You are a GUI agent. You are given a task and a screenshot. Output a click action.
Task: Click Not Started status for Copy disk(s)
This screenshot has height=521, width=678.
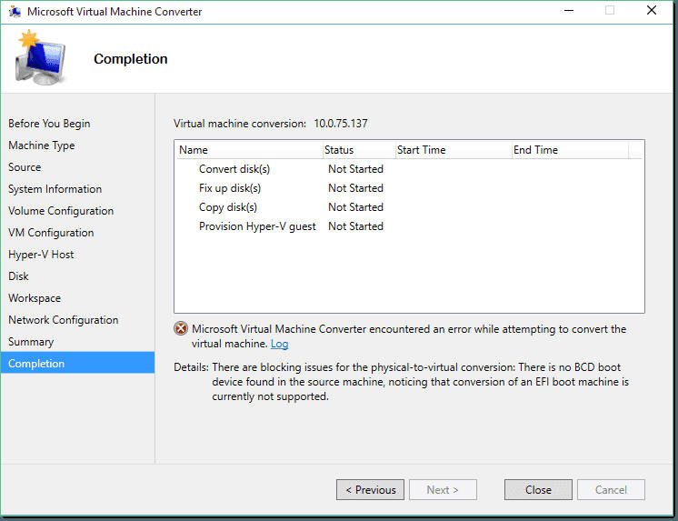[355, 206]
